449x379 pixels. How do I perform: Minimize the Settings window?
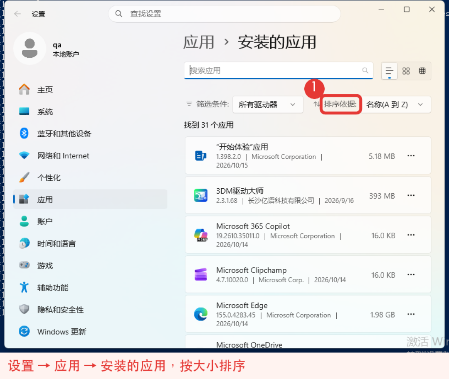tap(381, 10)
